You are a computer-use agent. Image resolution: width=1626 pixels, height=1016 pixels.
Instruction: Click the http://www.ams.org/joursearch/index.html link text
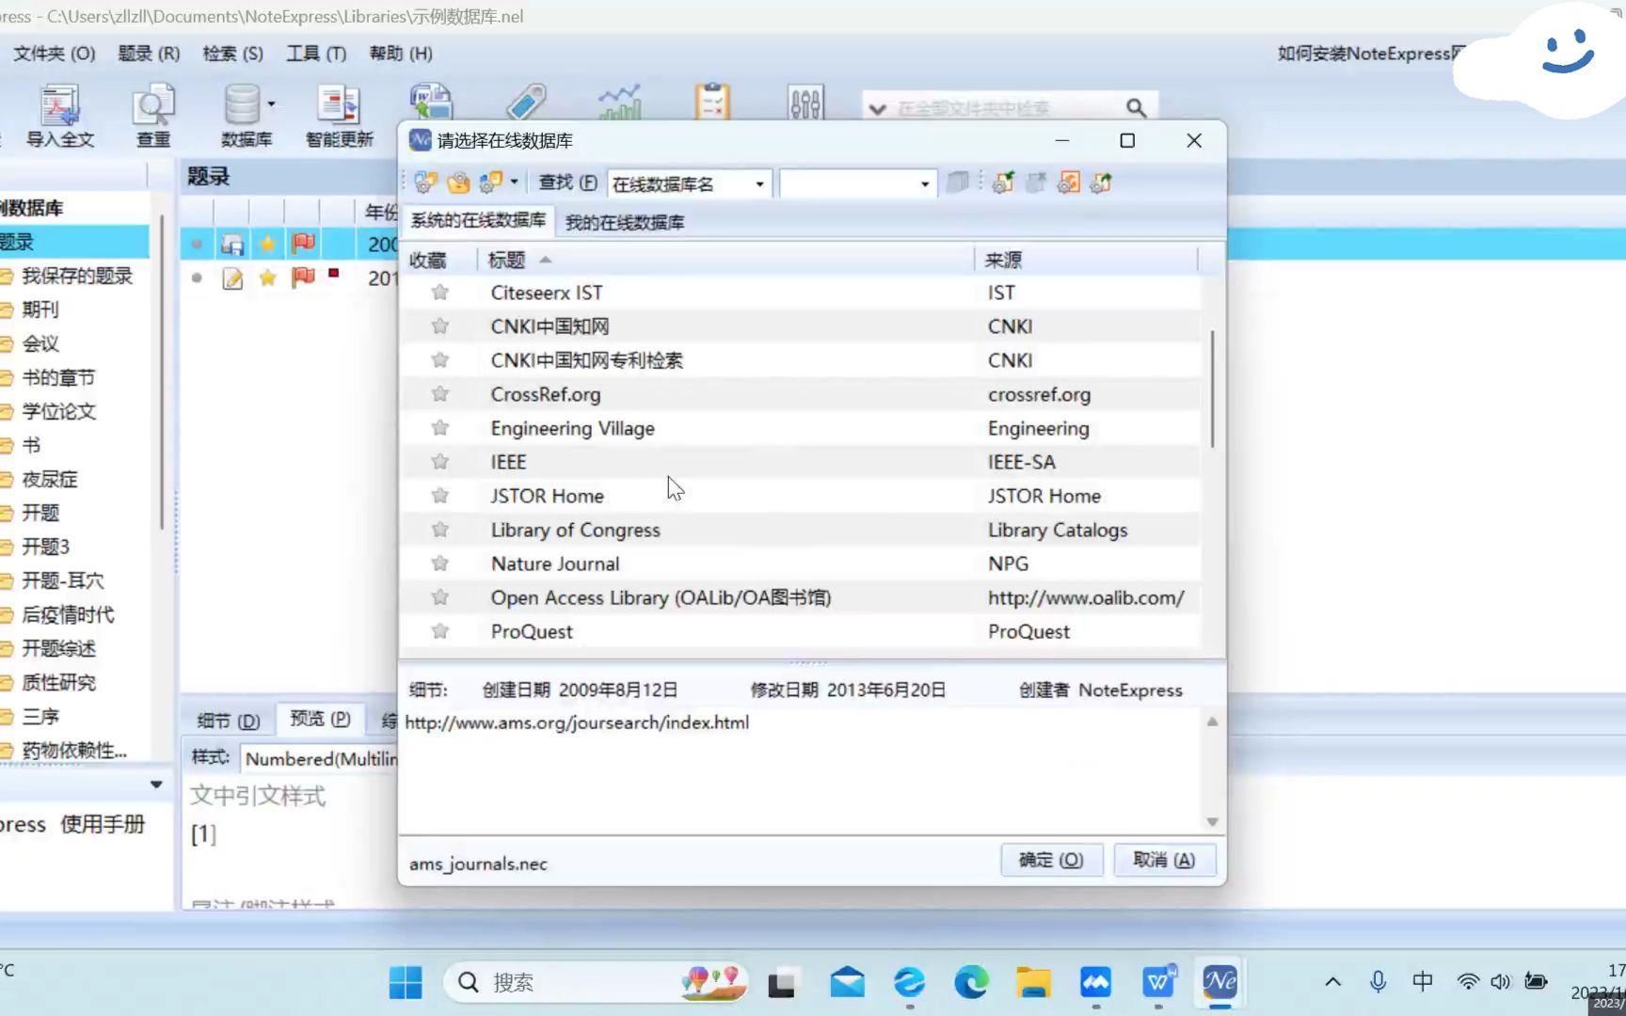pyautogui.click(x=577, y=722)
